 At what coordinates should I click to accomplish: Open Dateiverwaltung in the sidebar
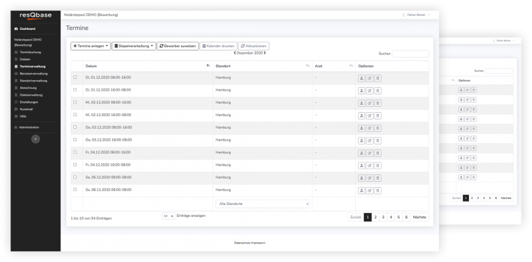click(x=29, y=95)
